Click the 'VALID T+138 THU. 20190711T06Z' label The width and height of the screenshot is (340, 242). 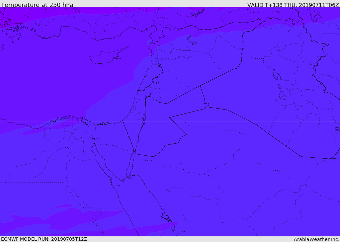click(x=293, y=5)
